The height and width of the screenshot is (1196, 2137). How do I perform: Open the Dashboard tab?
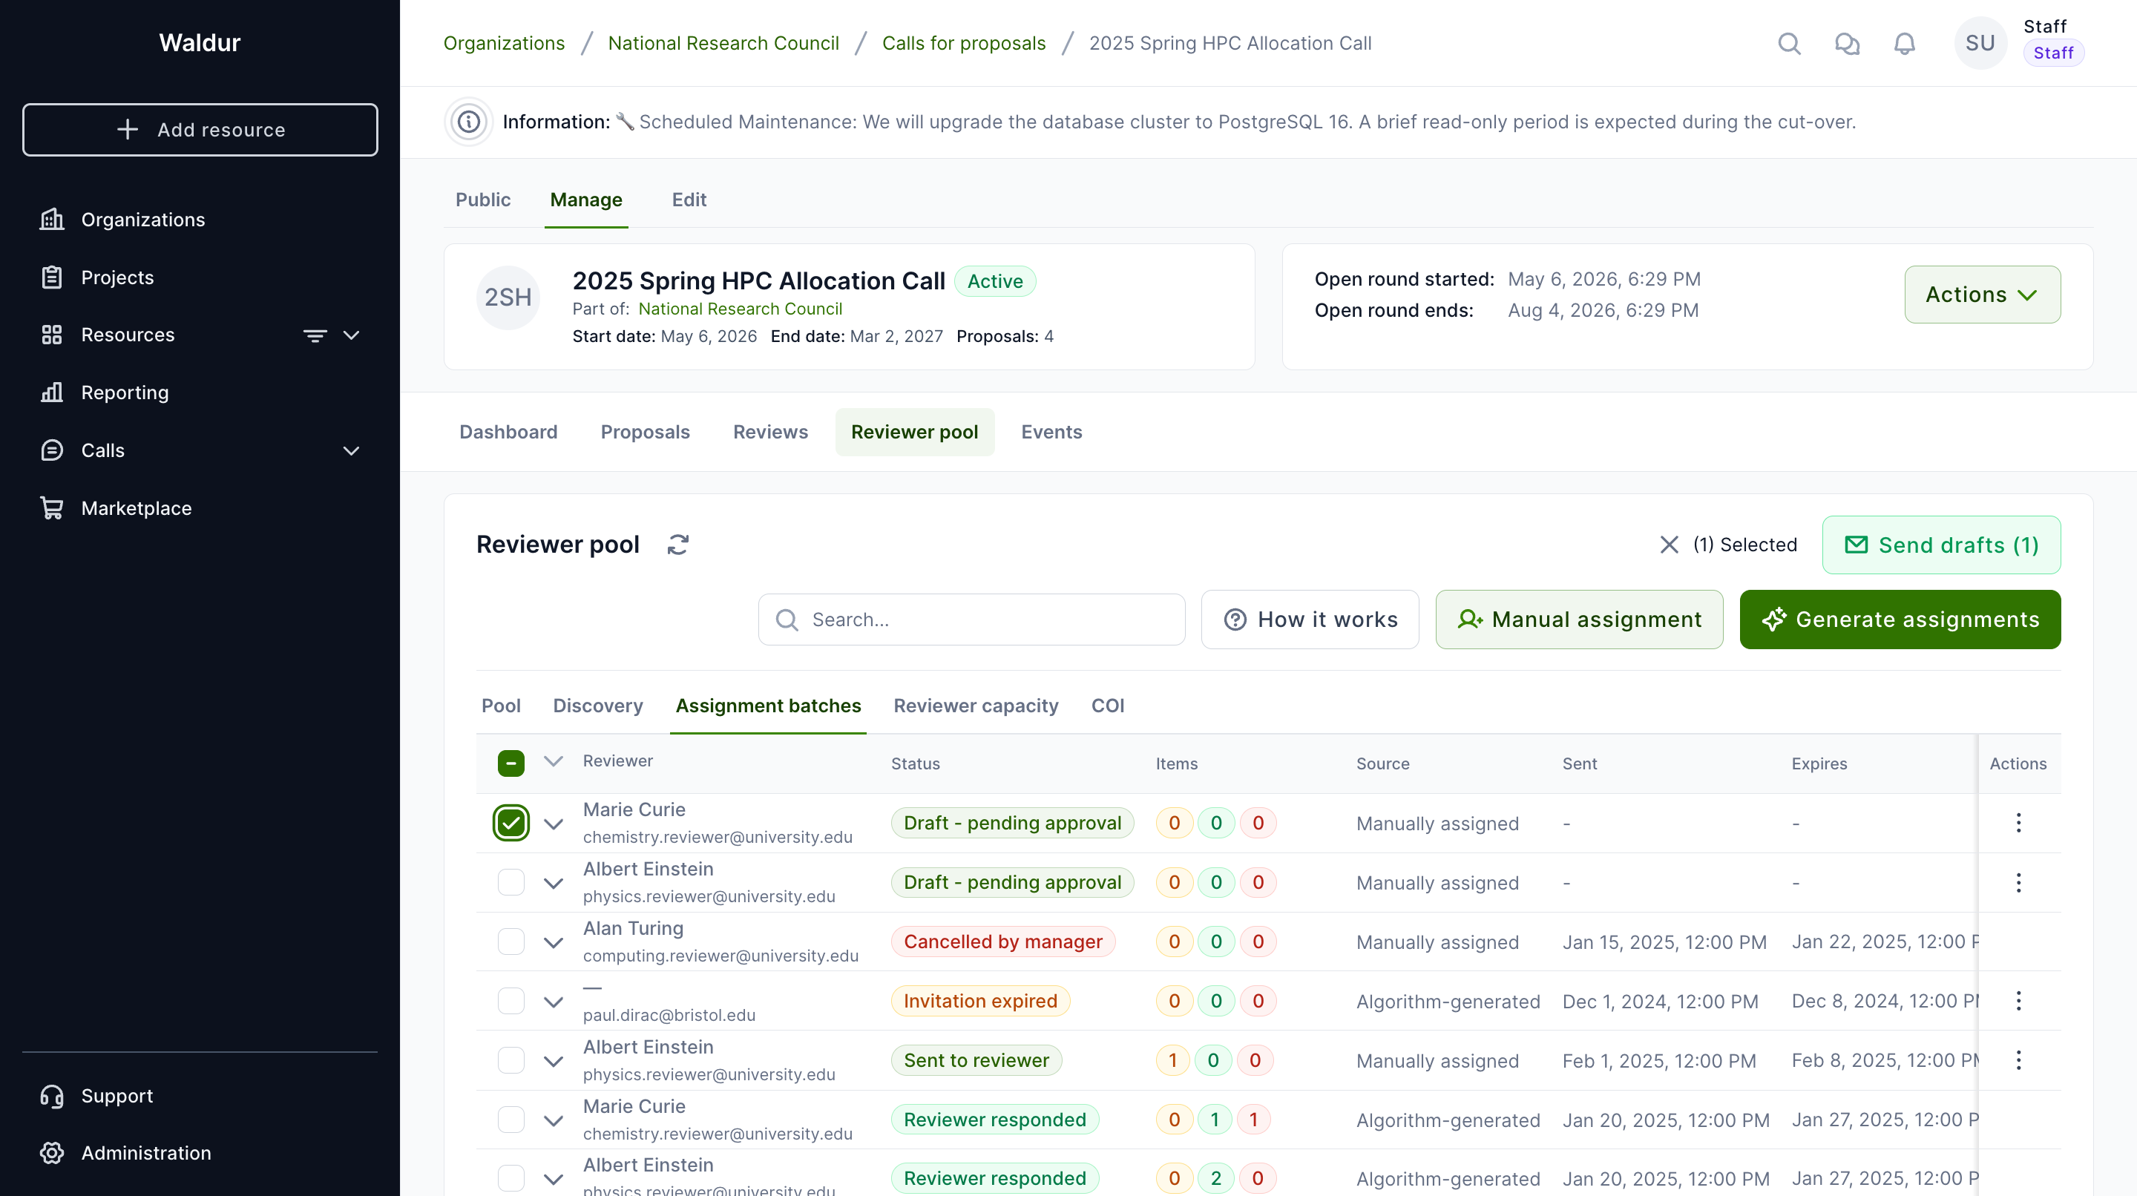[x=508, y=432]
